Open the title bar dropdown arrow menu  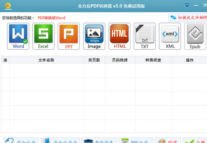[x=187, y=5]
